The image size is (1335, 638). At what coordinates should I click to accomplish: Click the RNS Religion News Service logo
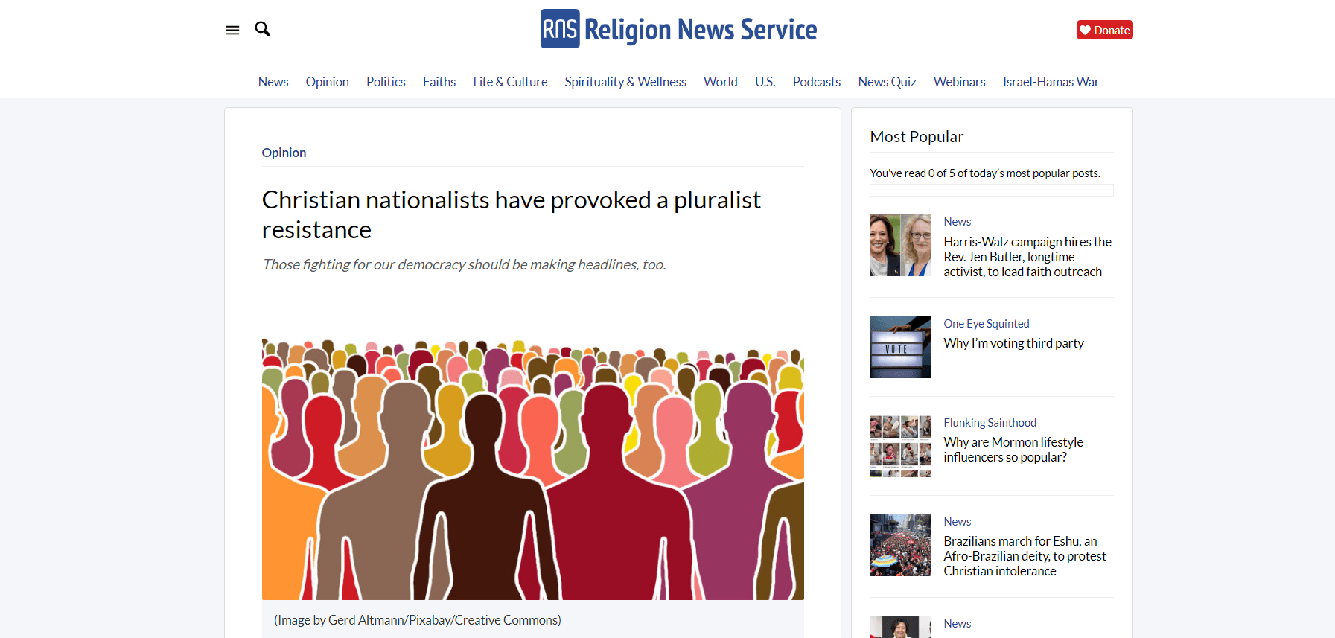[678, 29]
